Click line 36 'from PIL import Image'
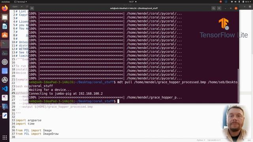Image resolution: width=253 pixels, height=142 pixels. pos(34,131)
